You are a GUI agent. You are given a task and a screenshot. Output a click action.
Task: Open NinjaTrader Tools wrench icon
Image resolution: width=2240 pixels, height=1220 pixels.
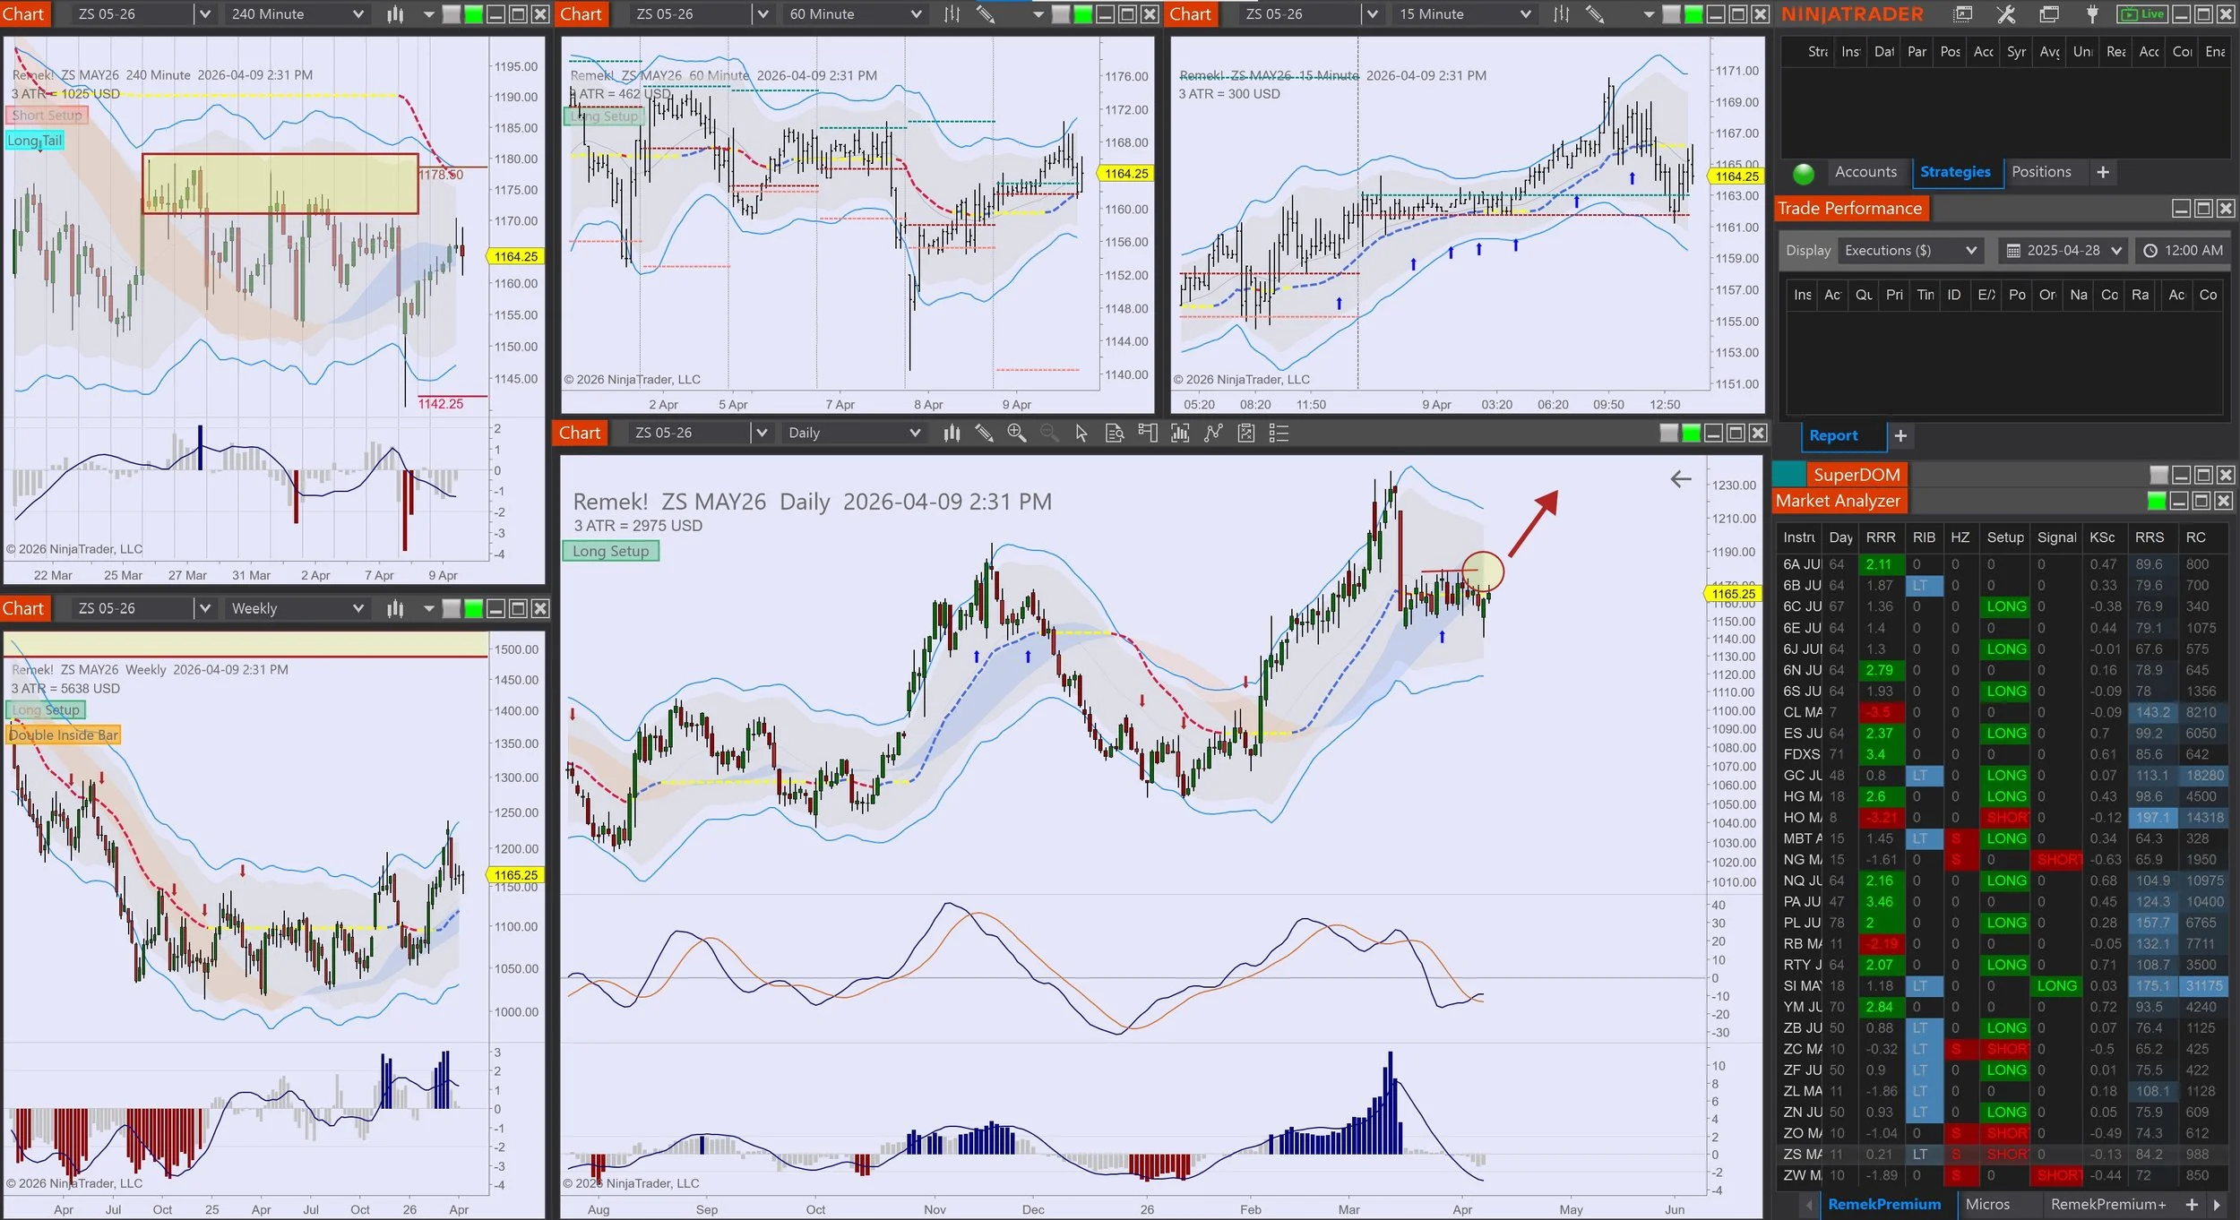click(x=2006, y=14)
